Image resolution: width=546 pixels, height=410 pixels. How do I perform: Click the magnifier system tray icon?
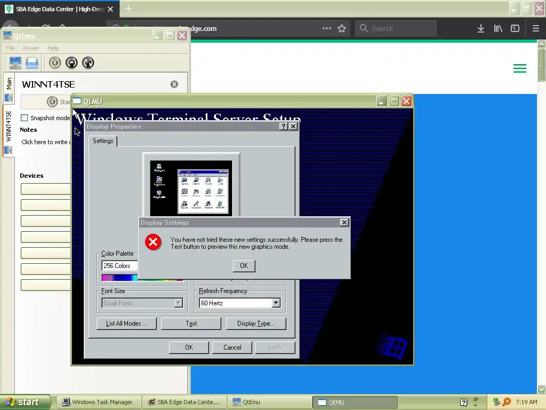[x=507, y=402]
